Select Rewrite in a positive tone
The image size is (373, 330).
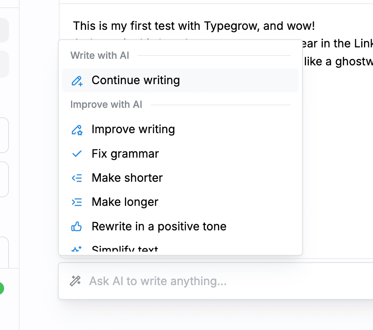pyautogui.click(x=159, y=226)
